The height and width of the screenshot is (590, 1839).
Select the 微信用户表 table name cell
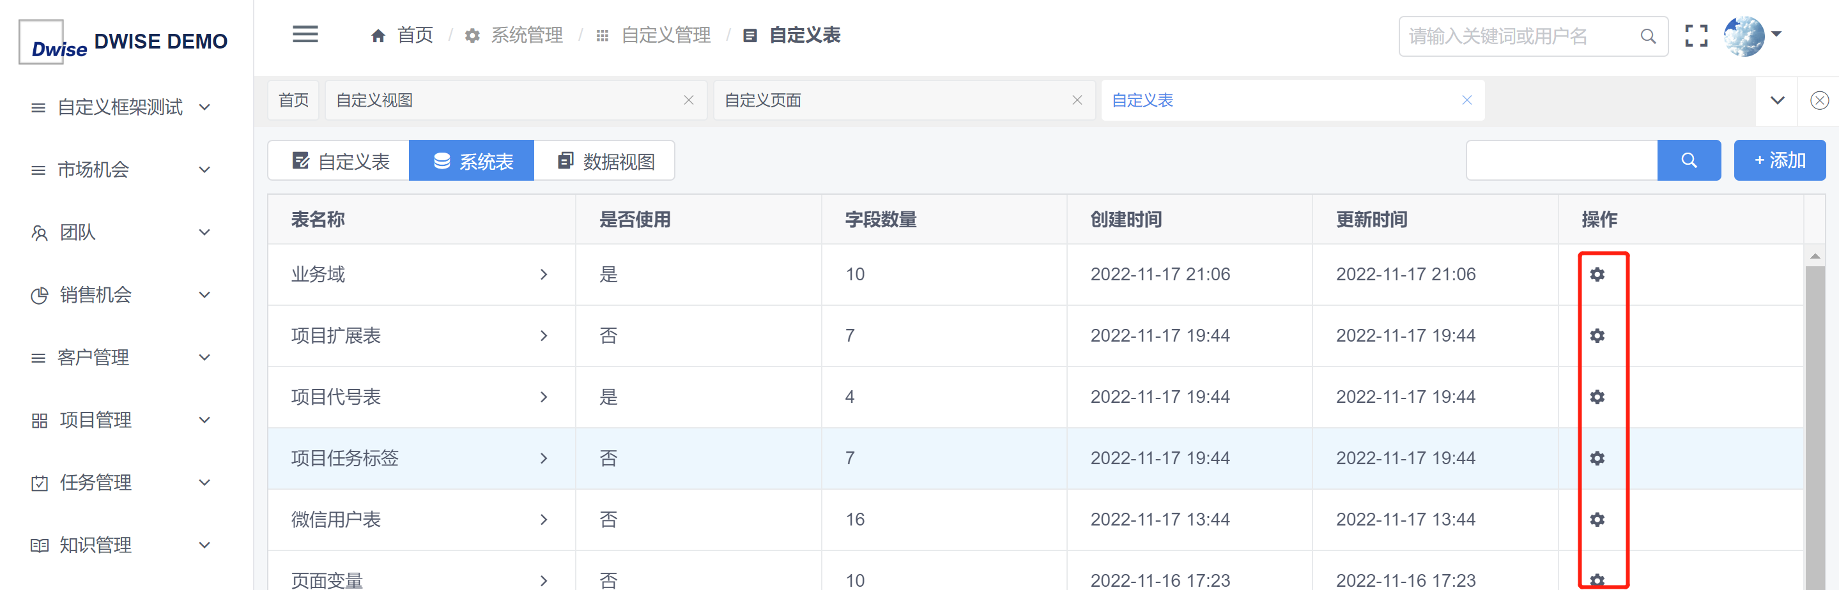pos(422,520)
